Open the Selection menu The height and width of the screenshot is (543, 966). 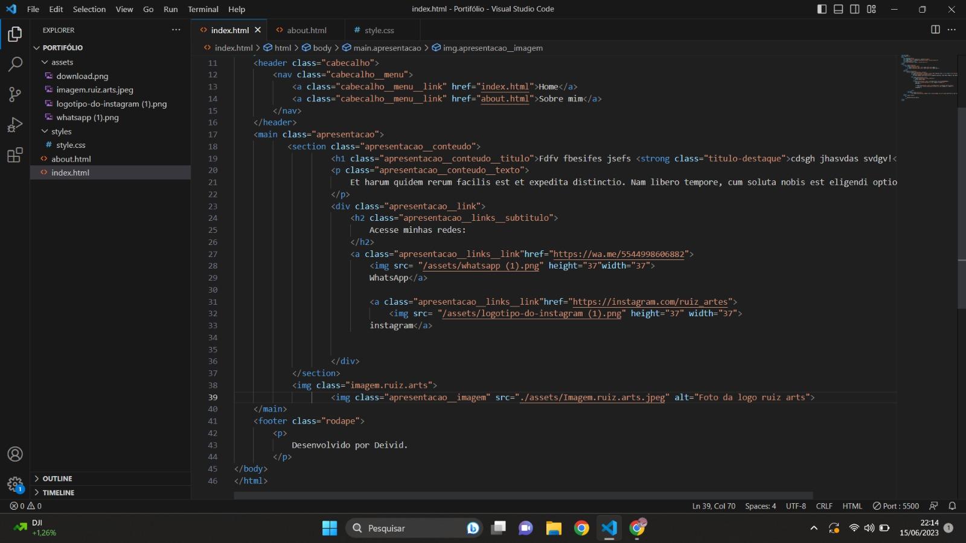pos(89,9)
